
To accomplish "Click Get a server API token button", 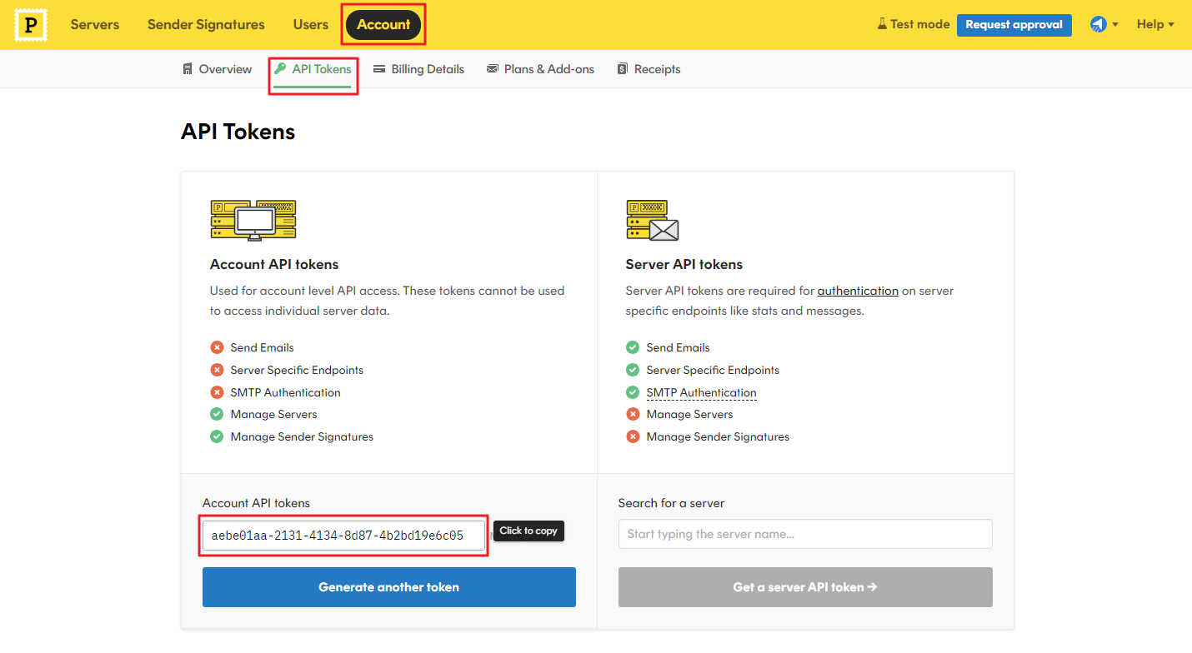I will [805, 587].
